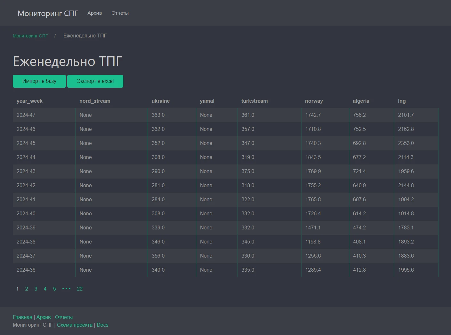This screenshot has height=335, width=451.
Task: Open the Docs link in footer
Action: coord(102,325)
